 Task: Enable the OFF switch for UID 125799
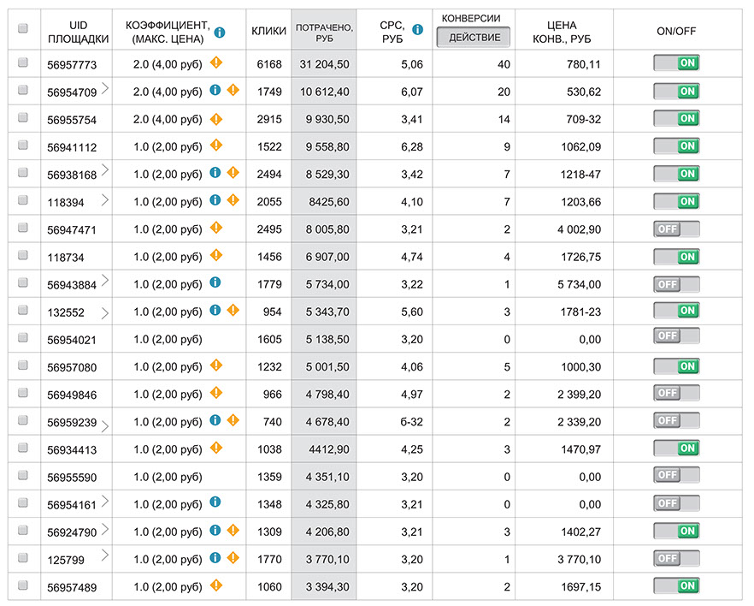676,558
